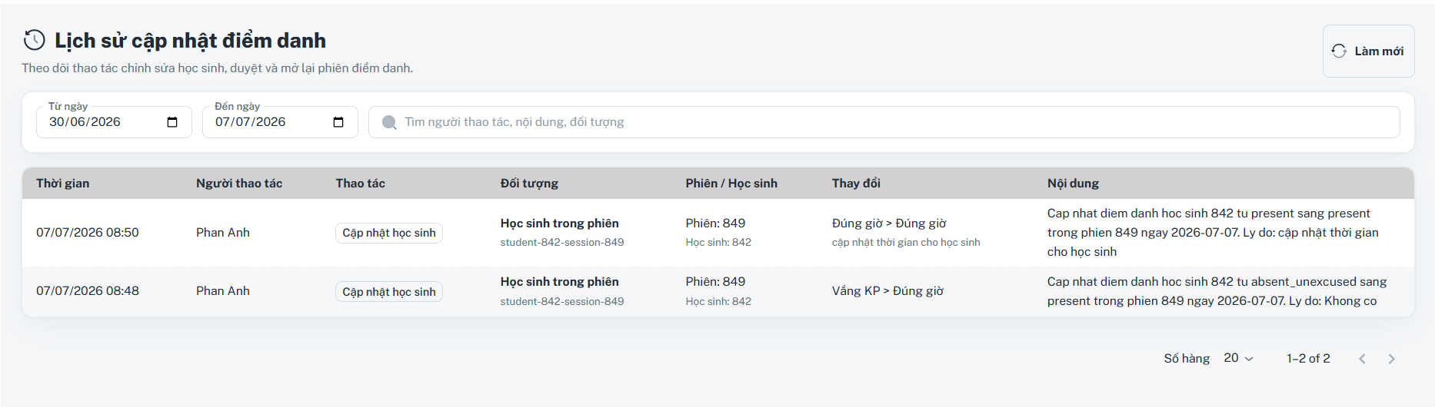Image resolution: width=1435 pixels, height=411 pixels.
Task: Click Cập nhật học sinh chip at 08:50
Action: (389, 233)
